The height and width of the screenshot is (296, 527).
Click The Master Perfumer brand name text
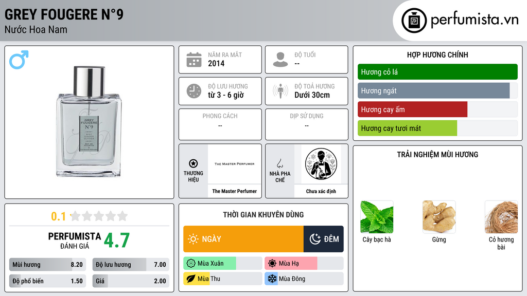235,191
